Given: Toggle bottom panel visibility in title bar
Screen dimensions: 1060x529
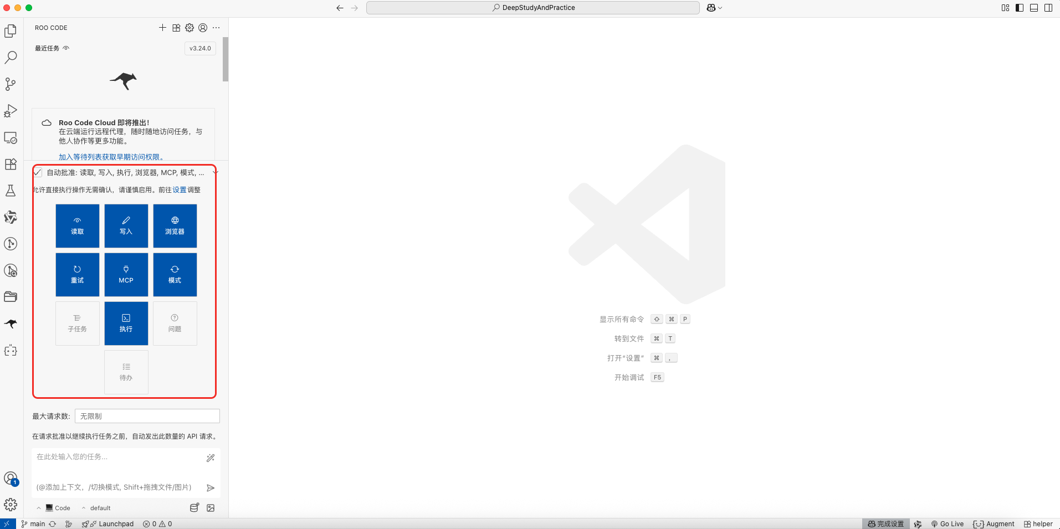Looking at the screenshot, I should 1034,8.
